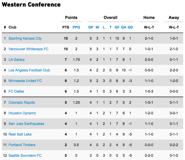The height and width of the screenshot is (160, 185).
Task: Open the Vancouver Whitecaps FC club link
Action: (x=28, y=49)
